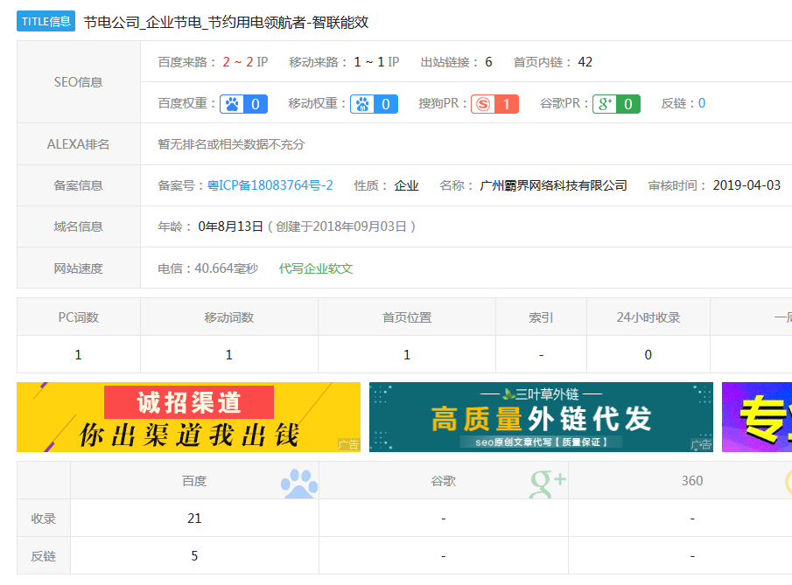Screen dimensions: 792x585
Task: Open the purple banner ad at right
Action: click(x=757, y=417)
